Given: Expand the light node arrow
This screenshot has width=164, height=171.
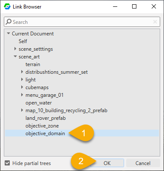Looking at the screenshot, I should (x=22, y=79).
